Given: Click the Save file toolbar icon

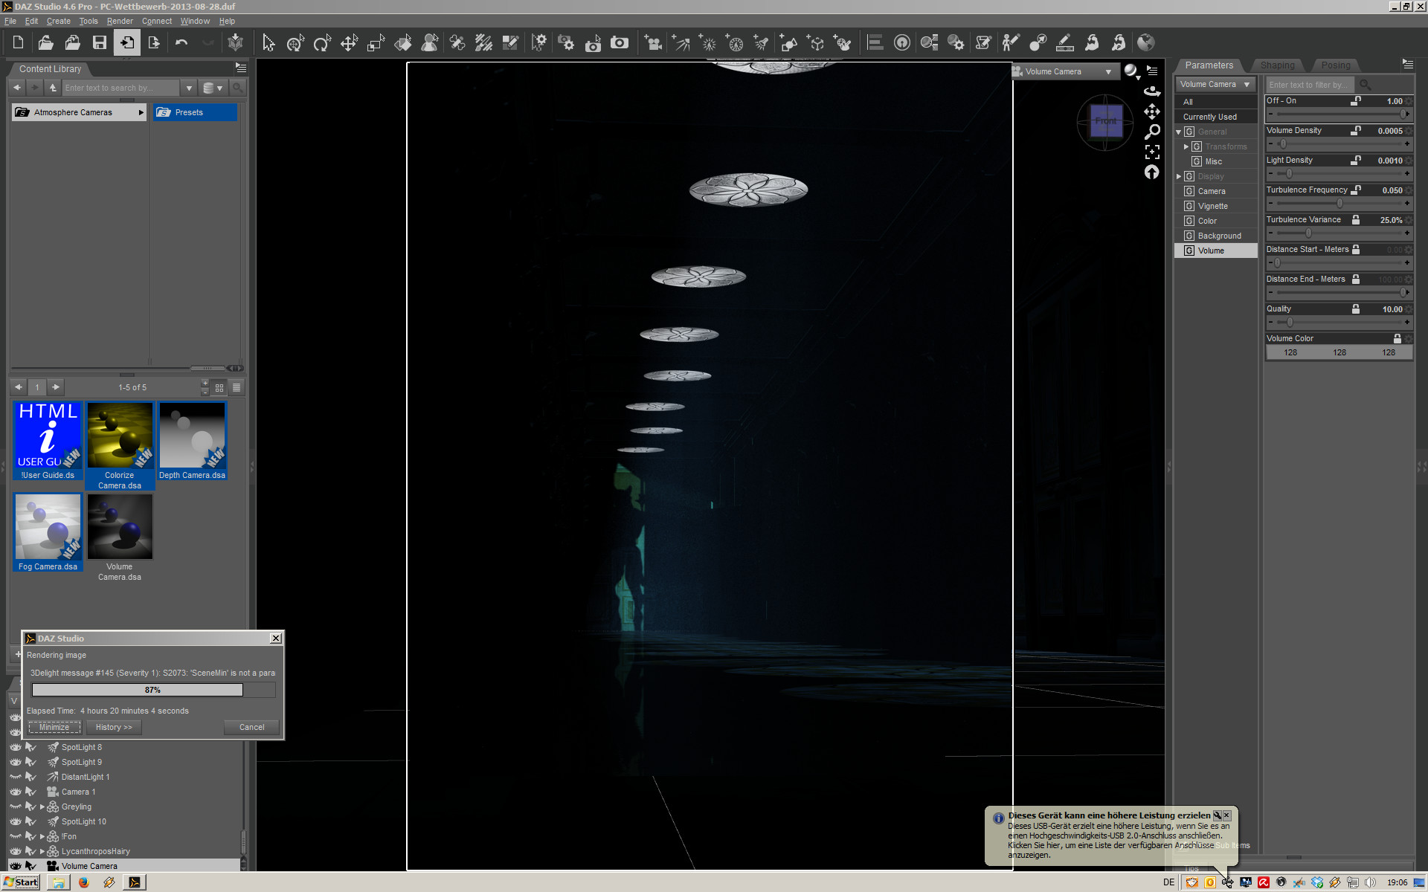Looking at the screenshot, I should click(99, 43).
